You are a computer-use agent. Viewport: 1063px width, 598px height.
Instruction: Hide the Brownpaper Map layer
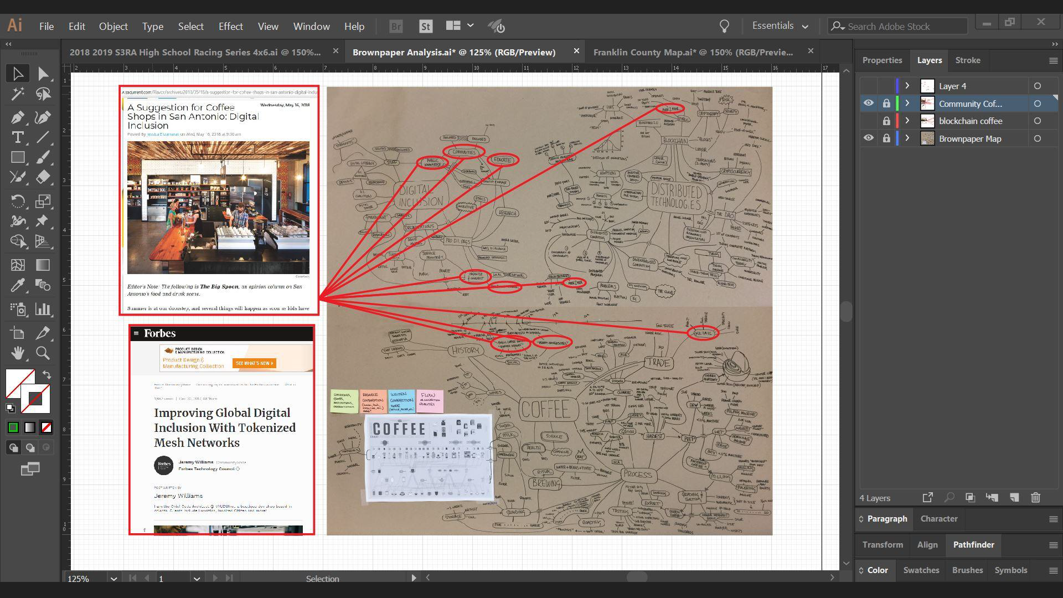[868, 138]
